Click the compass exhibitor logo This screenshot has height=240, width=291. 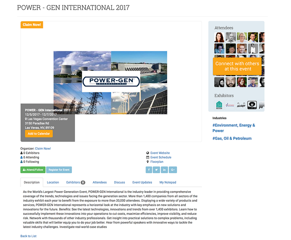click(230, 105)
